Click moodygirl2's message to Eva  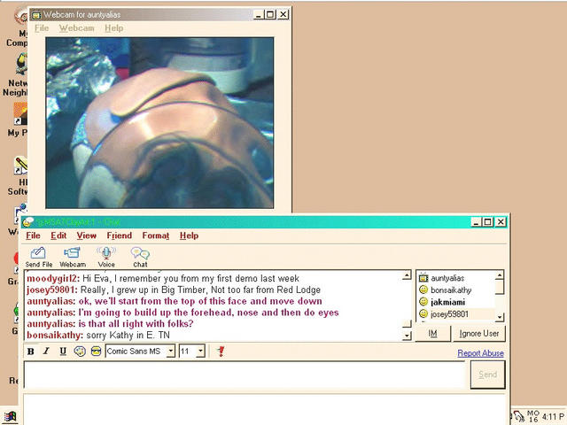(163, 279)
